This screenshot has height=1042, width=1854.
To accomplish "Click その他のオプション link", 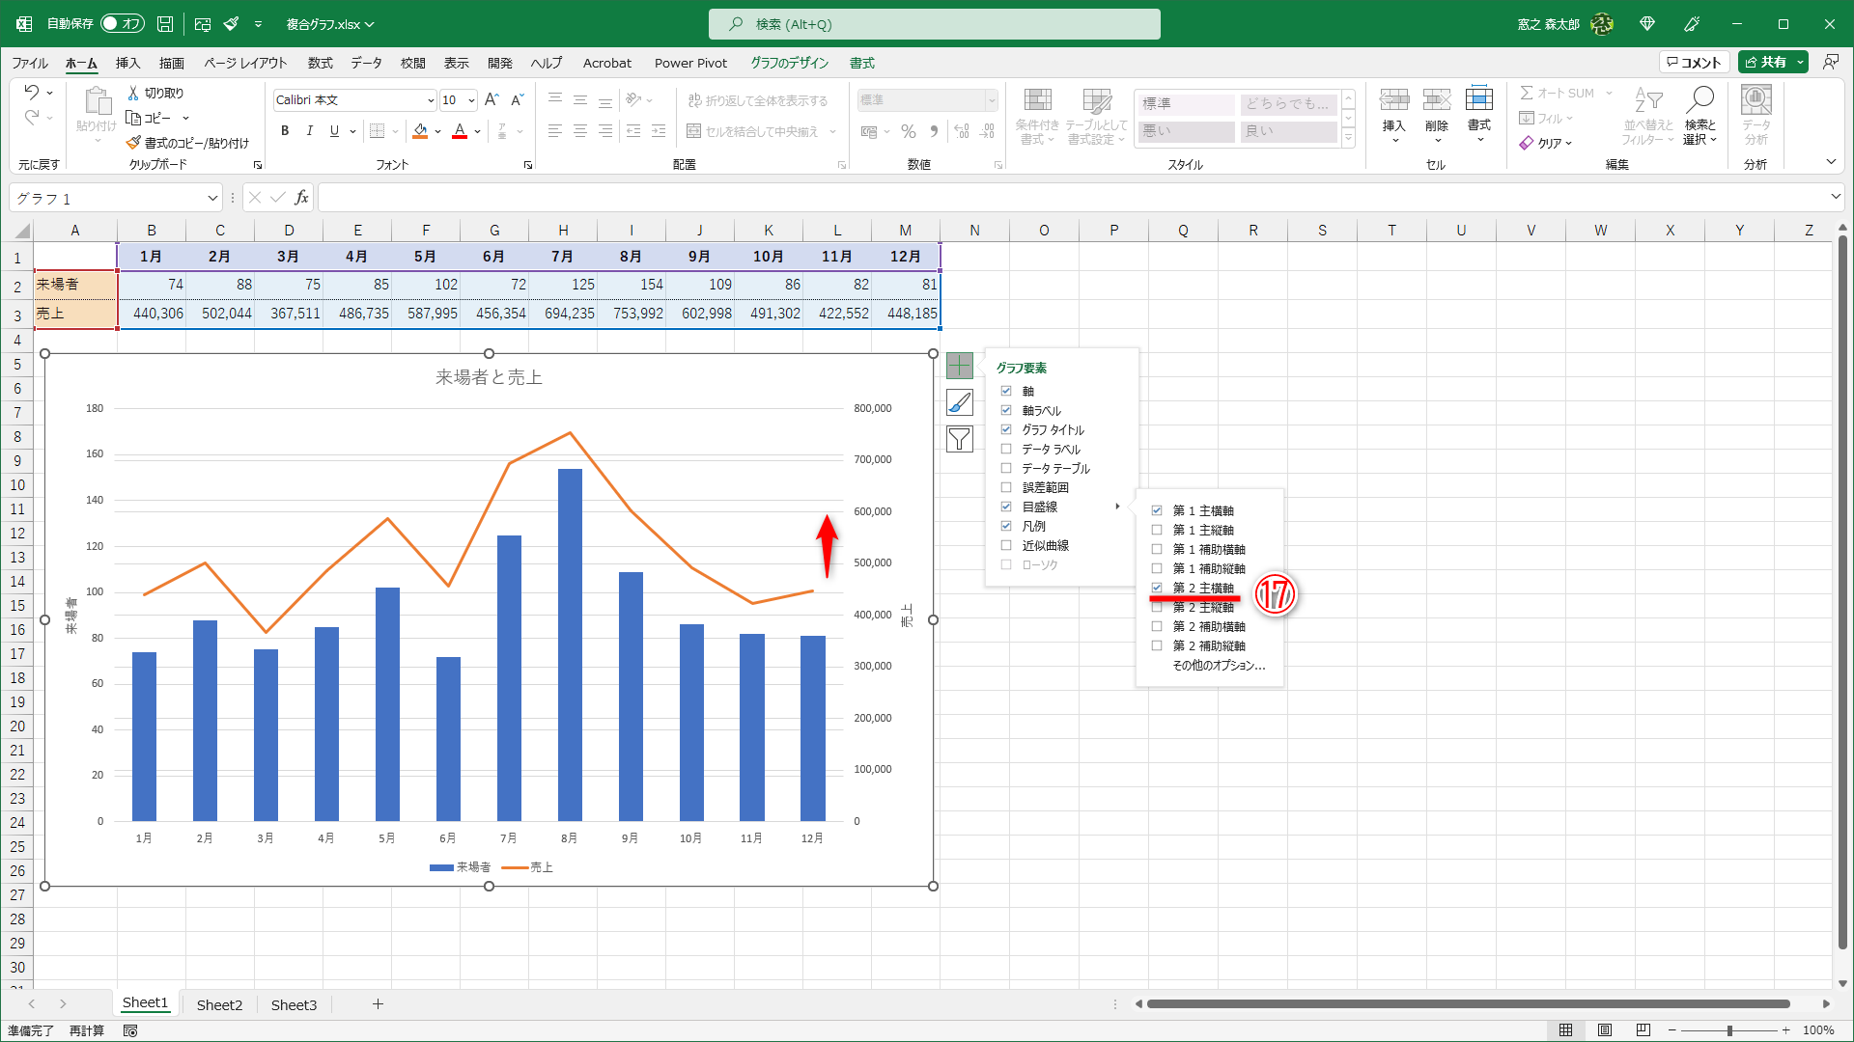I will (x=1218, y=666).
